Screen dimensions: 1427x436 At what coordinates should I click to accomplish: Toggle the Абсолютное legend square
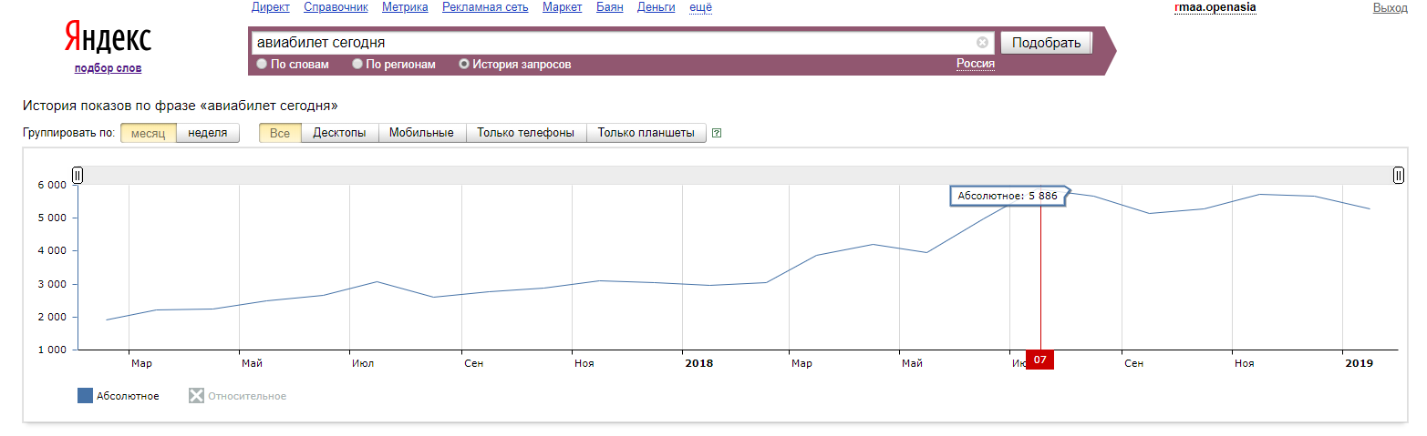pos(86,396)
